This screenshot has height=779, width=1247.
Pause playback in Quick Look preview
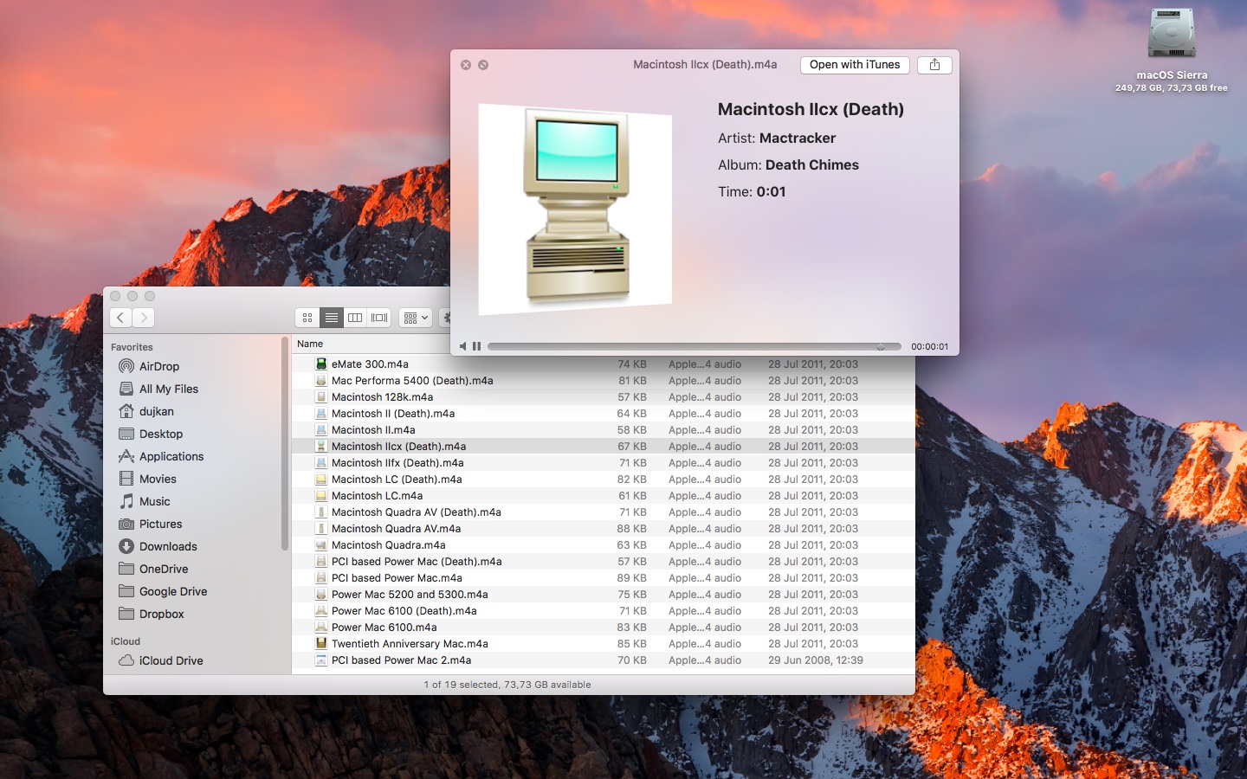tap(476, 346)
